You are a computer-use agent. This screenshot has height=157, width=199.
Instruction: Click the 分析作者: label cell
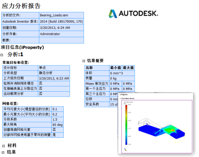[20, 34]
